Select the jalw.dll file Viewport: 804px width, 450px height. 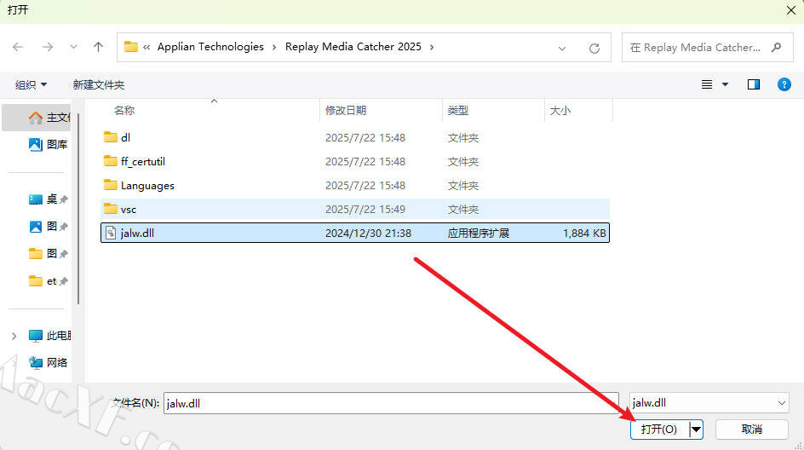pos(355,233)
